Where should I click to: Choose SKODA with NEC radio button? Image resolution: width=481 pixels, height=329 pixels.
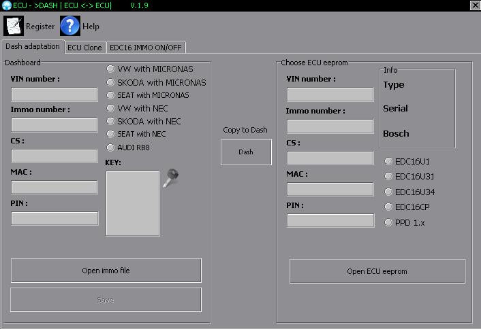point(111,121)
